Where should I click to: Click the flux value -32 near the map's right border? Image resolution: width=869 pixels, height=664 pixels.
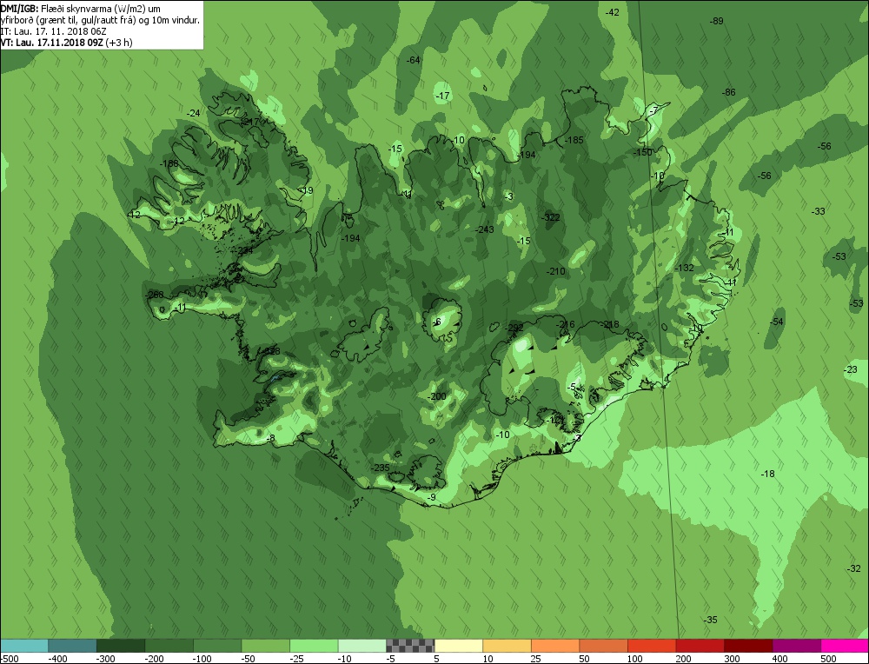[x=854, y=568]
